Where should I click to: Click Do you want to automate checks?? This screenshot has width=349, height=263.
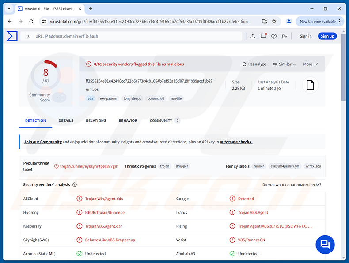point(292,185)
